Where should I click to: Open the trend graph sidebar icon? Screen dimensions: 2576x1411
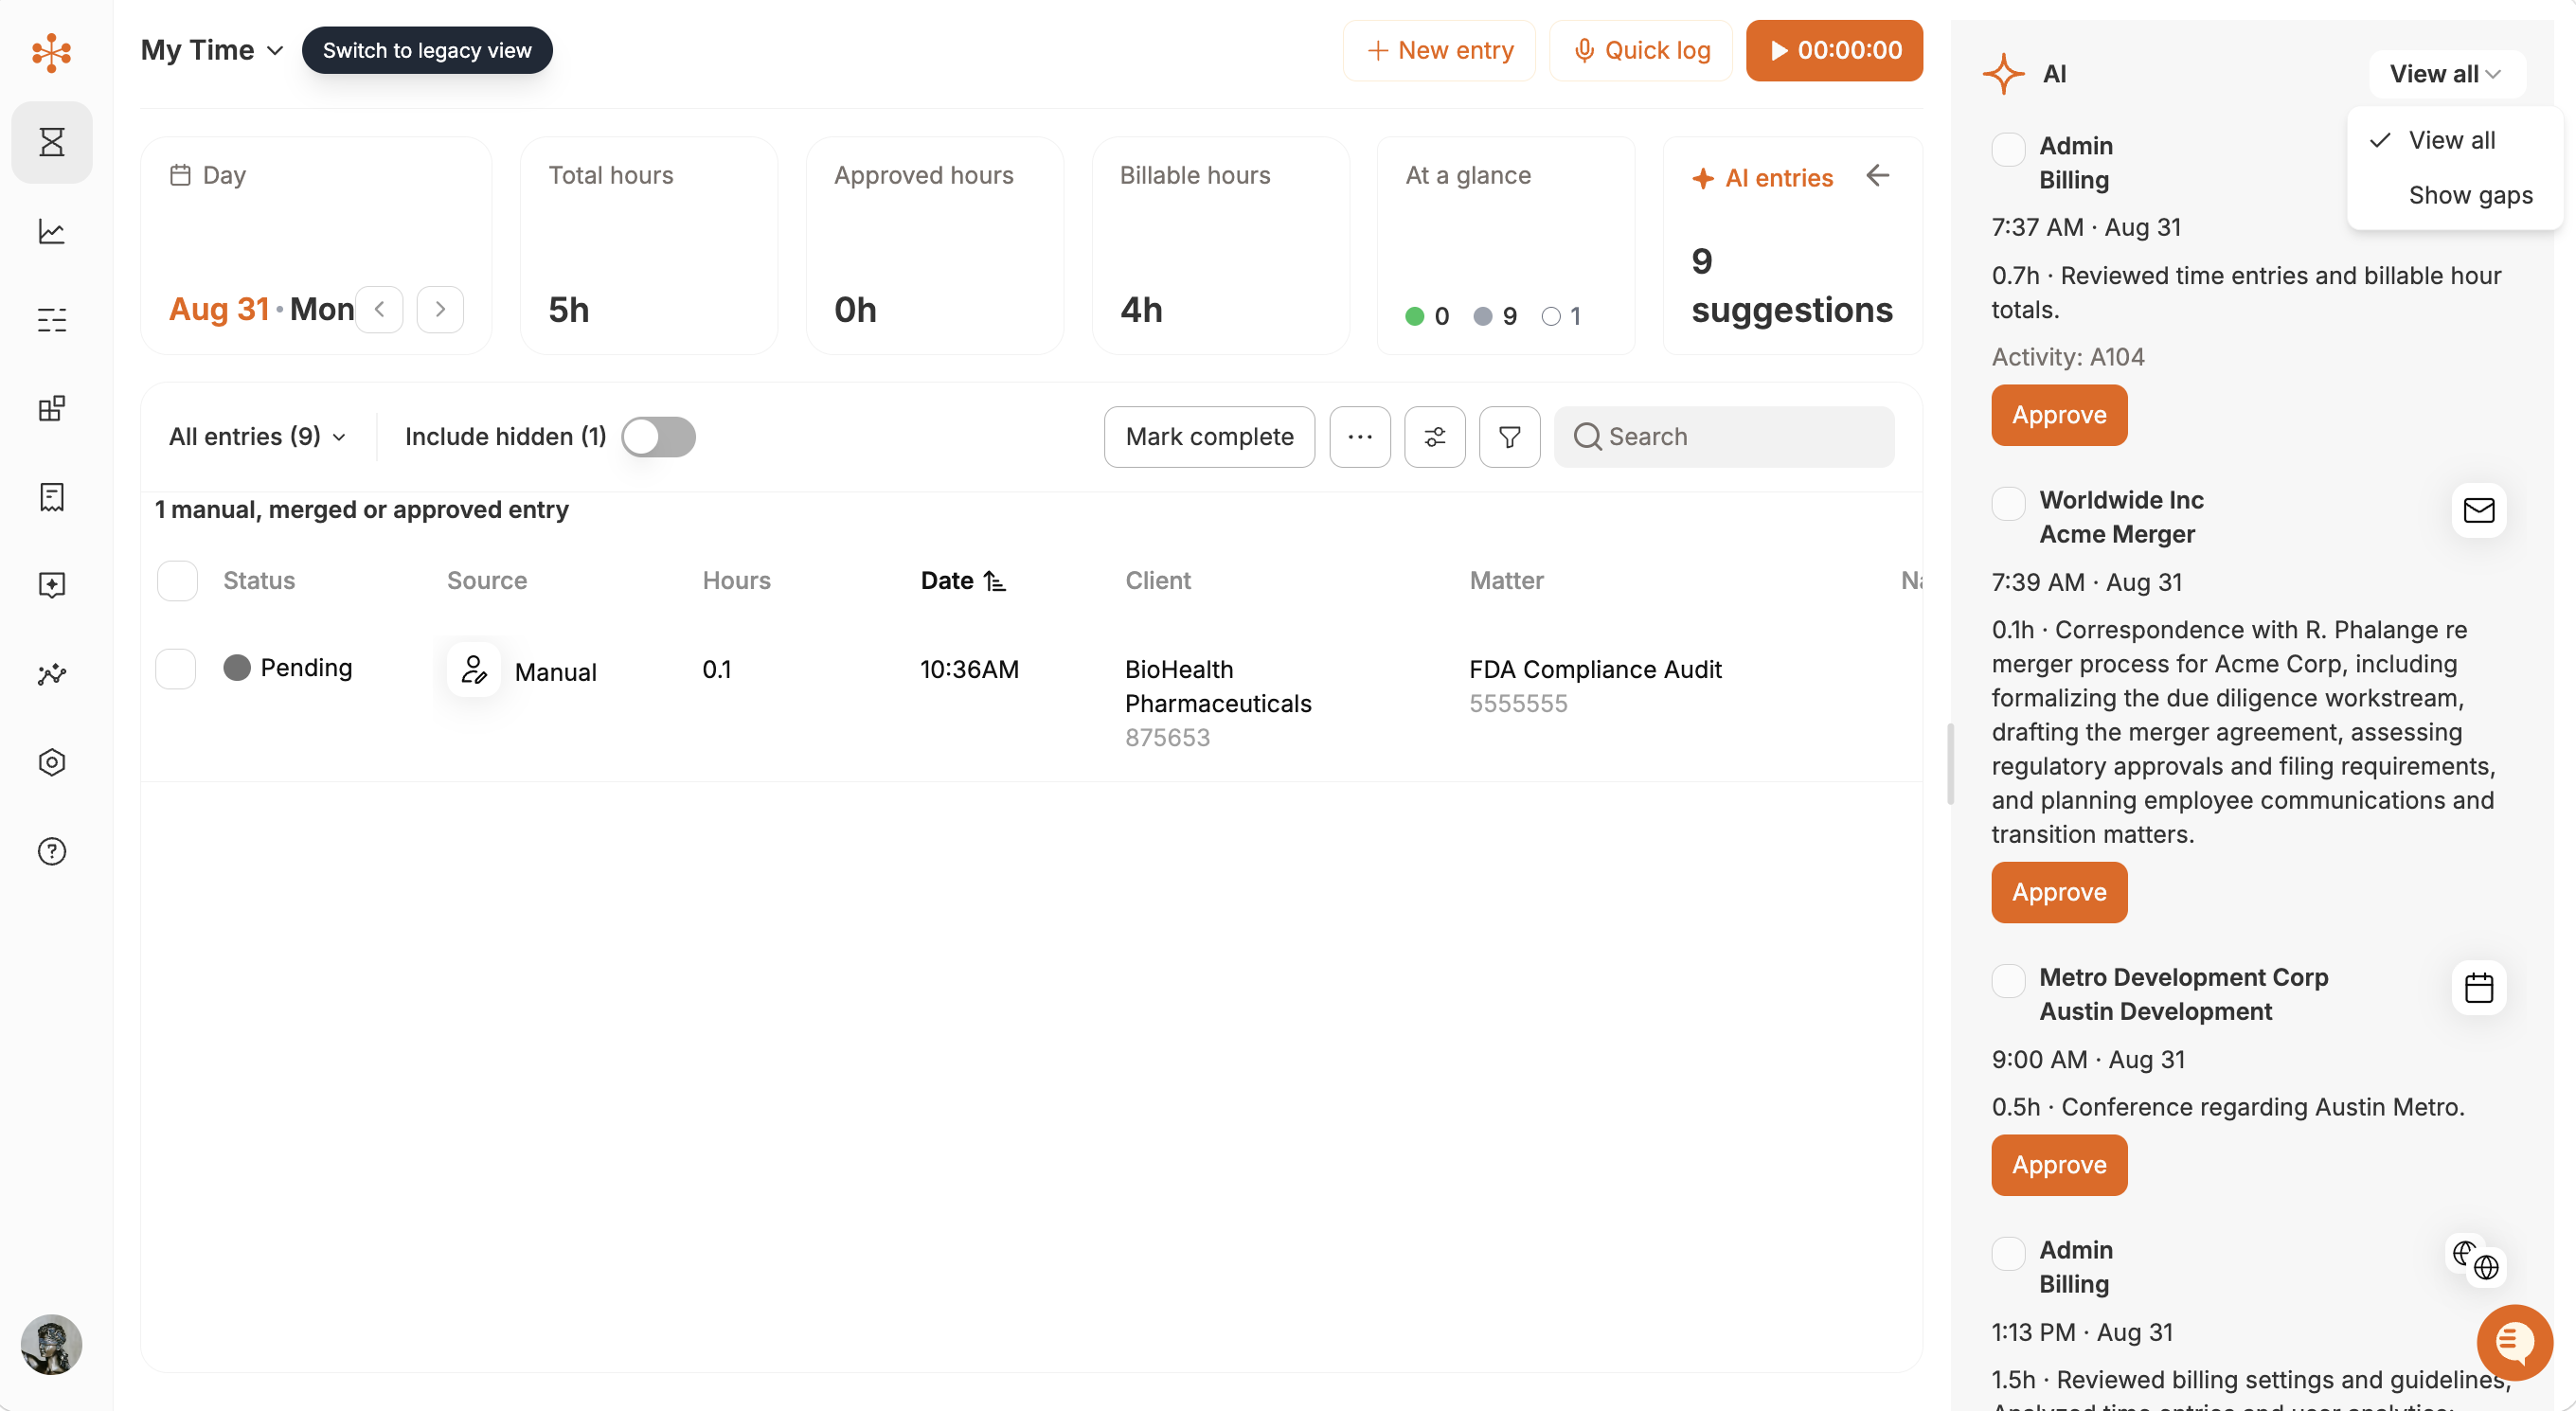[x=52, y=674]
